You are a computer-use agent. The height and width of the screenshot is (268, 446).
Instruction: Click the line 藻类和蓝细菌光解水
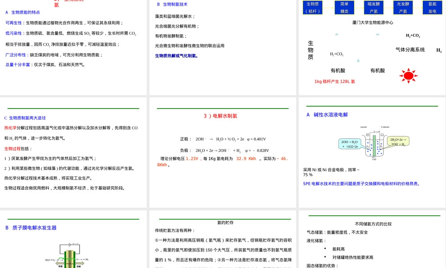tap(175, 17)
